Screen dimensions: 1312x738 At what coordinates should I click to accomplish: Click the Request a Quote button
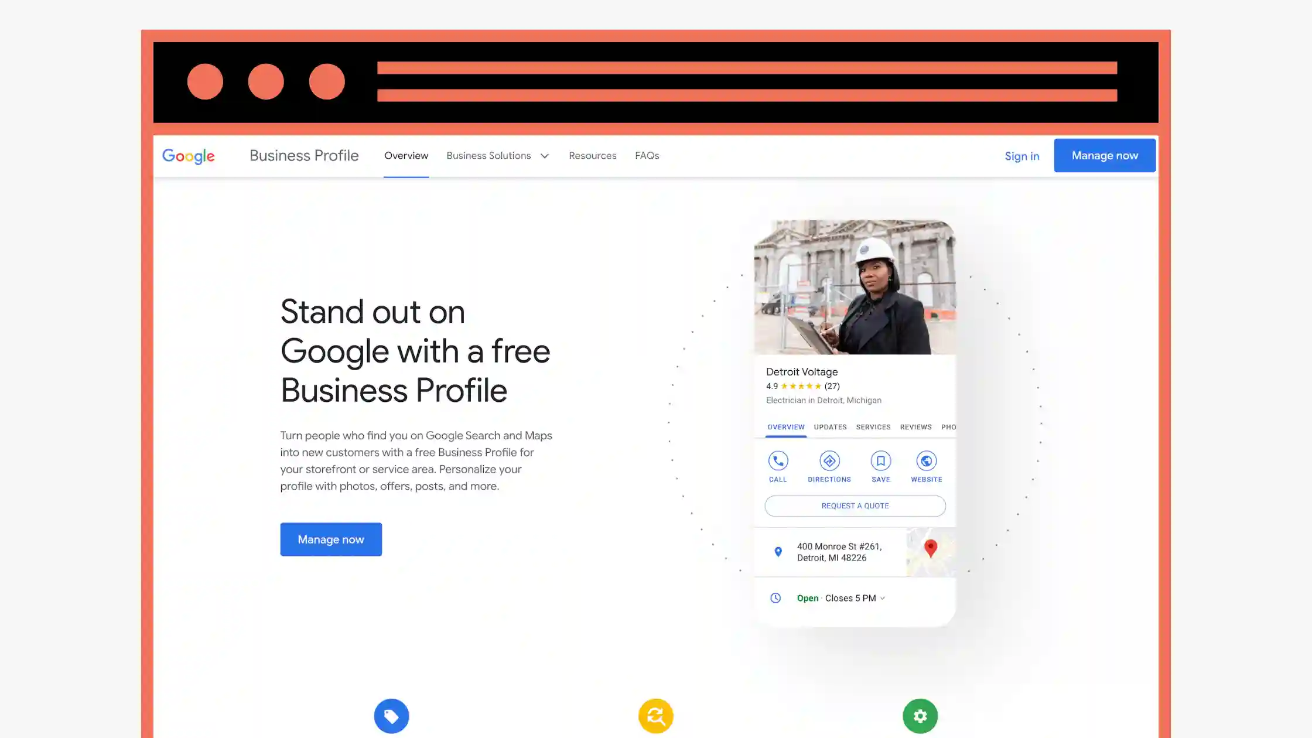855,505
